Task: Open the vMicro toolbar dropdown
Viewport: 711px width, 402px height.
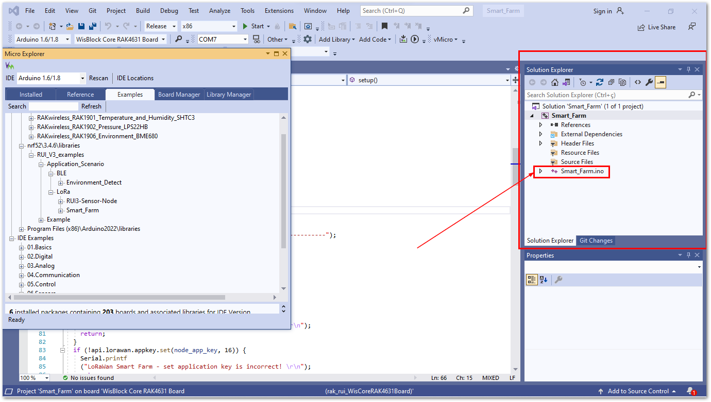Action: click(x=445, y=39)
